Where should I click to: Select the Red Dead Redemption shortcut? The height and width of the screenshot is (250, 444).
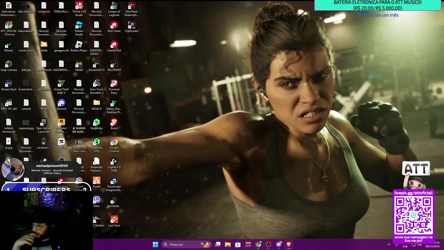(x=131, y=9)
